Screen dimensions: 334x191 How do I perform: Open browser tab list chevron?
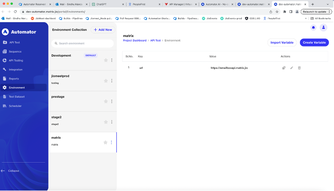tap(328, 4)
